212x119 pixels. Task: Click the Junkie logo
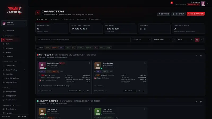click(x=14, y=10)
